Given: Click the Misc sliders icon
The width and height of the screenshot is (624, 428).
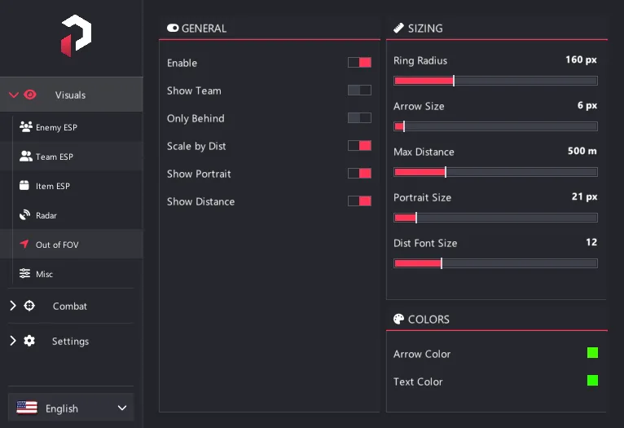Looking at the screenshot, I should pos(24,273).
